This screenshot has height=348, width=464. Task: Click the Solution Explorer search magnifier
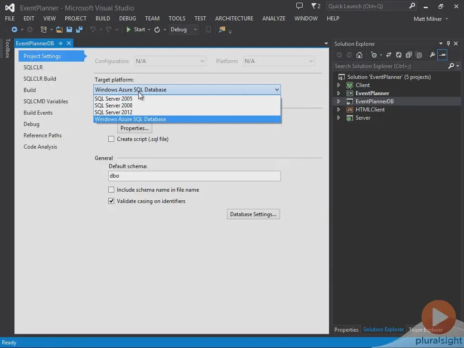click(451, 66)
